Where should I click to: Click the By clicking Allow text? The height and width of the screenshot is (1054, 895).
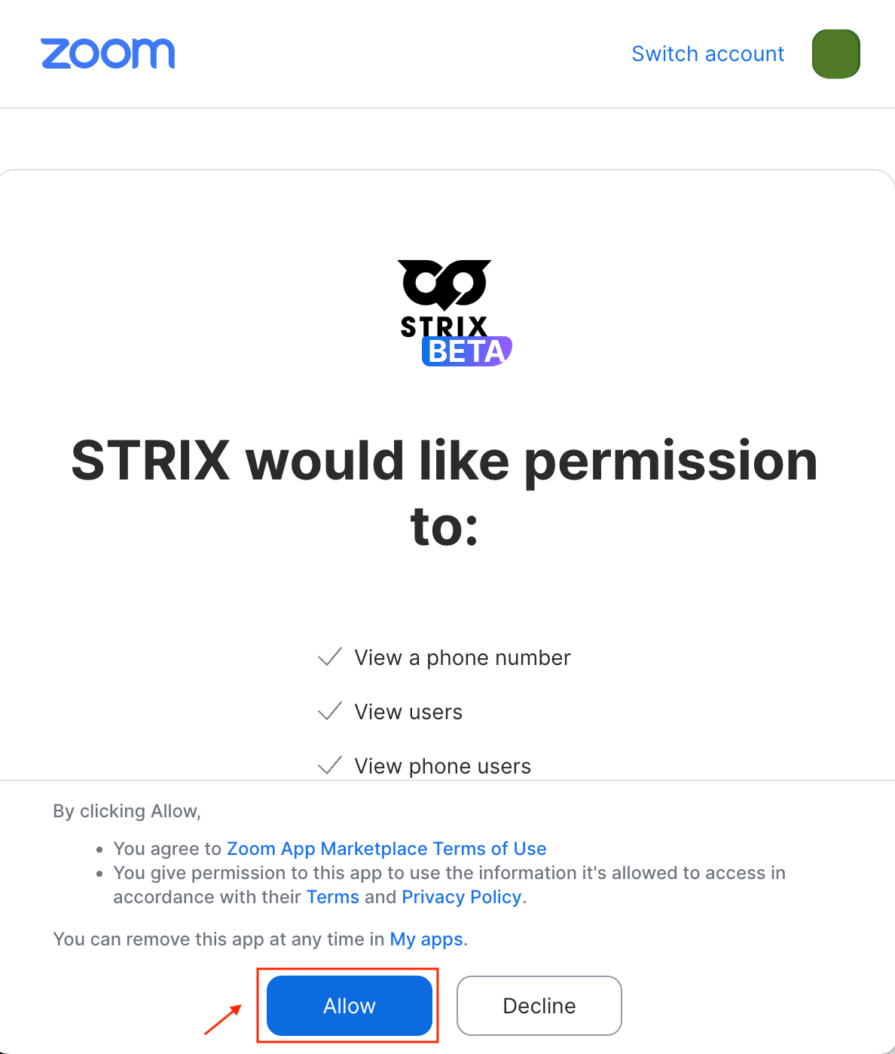(127, 810)
